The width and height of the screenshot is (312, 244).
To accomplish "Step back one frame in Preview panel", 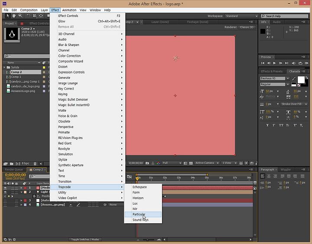I will pyautogui.click(x=269, y=63).
